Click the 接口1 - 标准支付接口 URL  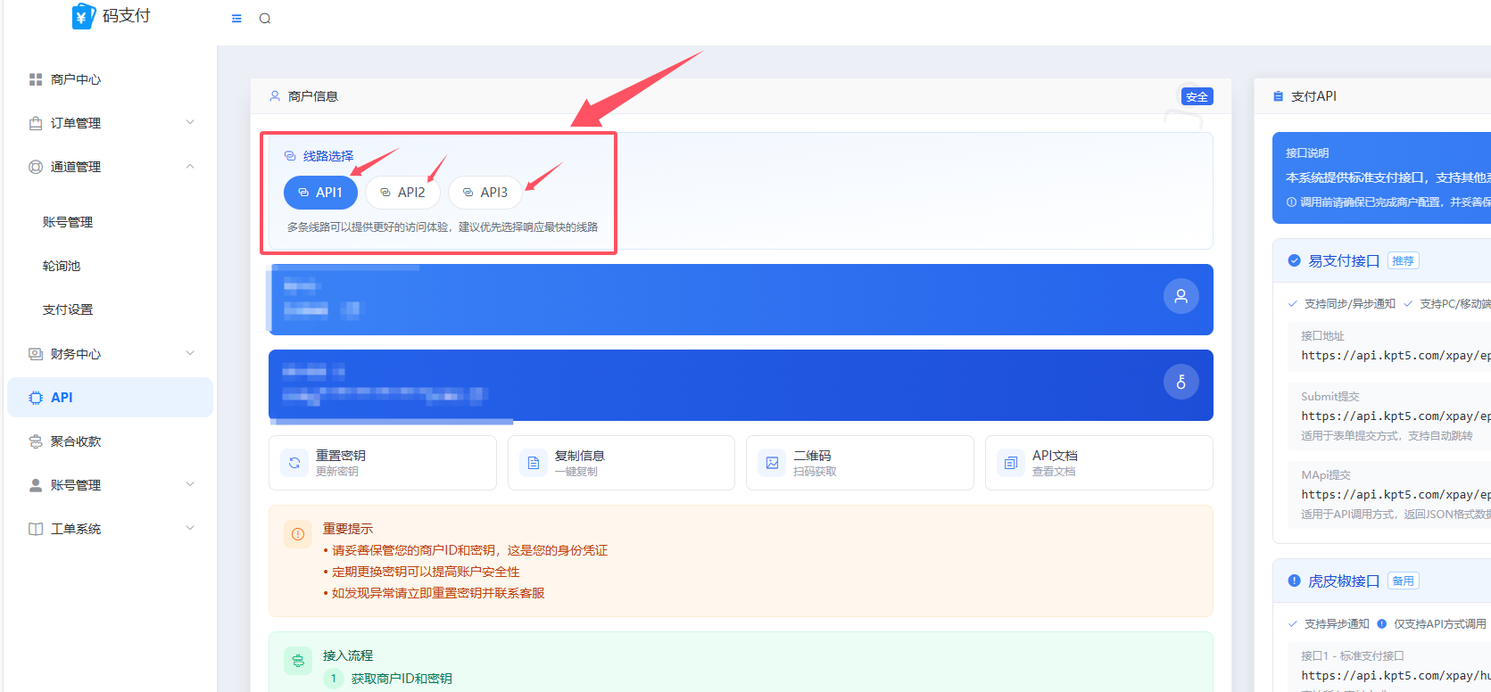pyautogui.click(x=1396, y=676)
